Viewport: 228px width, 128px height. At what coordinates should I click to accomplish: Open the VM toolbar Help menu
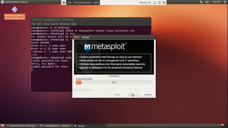pyautogui.click(x=96, y=2)
